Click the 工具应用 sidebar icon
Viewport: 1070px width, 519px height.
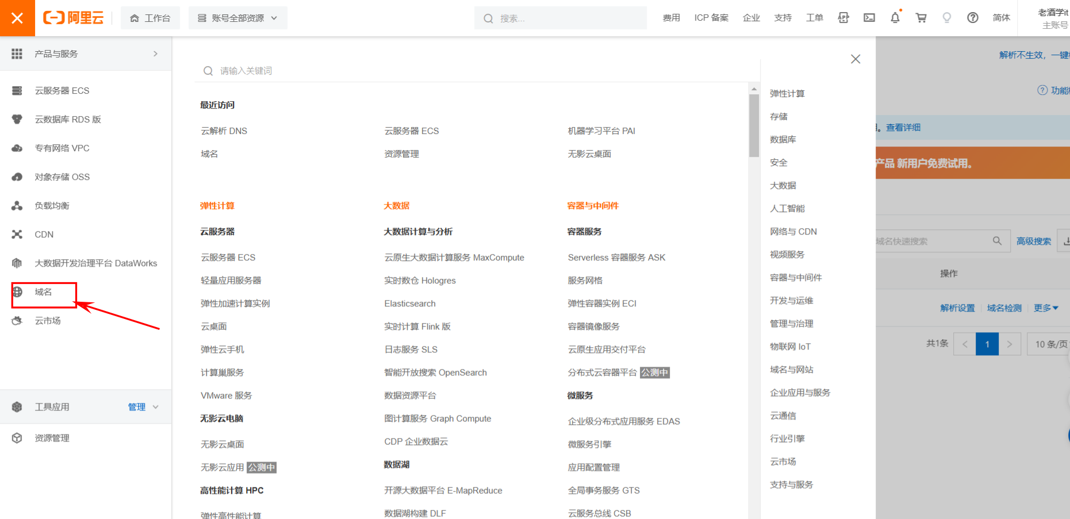coord(17,407)
